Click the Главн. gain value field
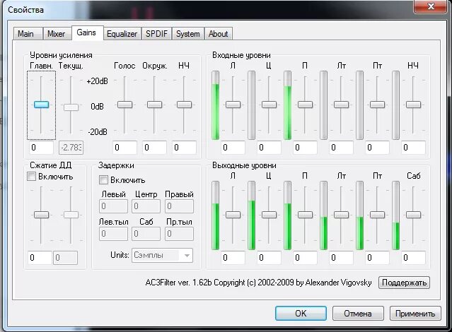The image size is (452, 332). tap(40, 148)
